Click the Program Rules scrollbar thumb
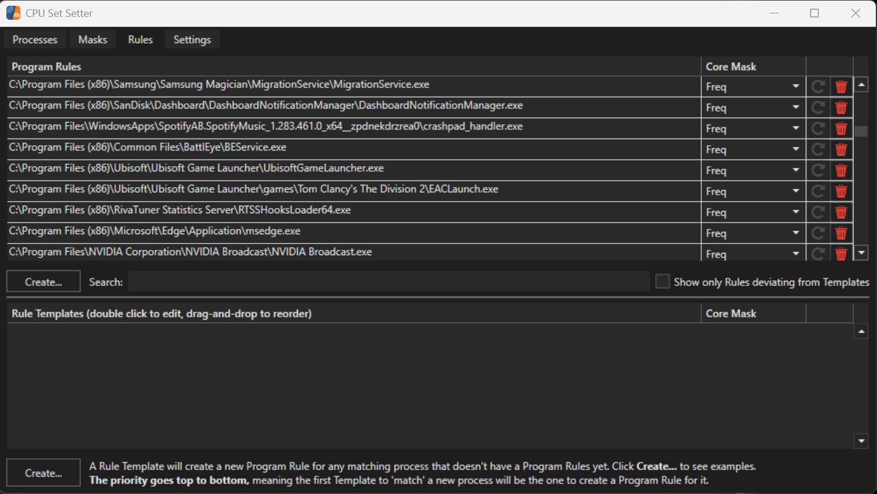The width and height of the screenshot is (877, 494). 861,131
